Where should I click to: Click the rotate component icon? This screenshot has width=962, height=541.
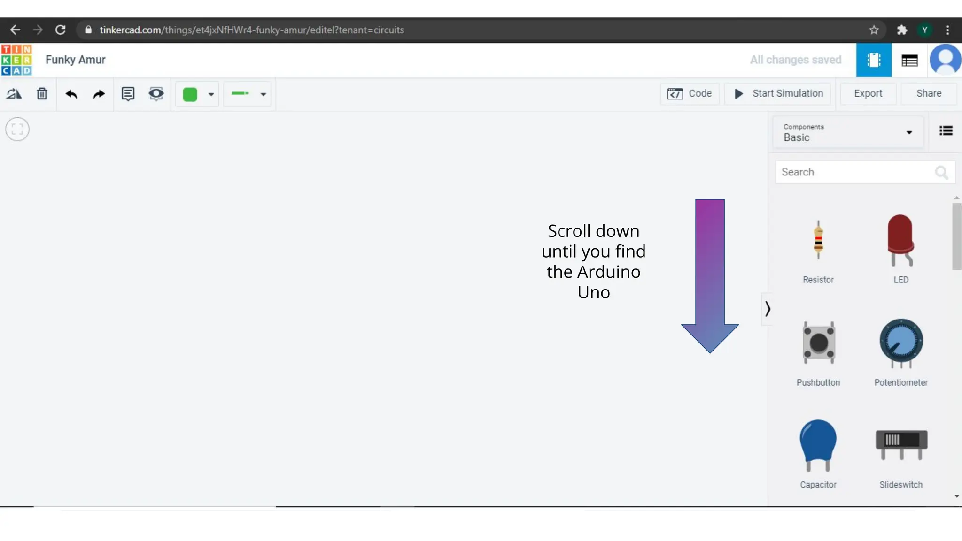(14, 94)
